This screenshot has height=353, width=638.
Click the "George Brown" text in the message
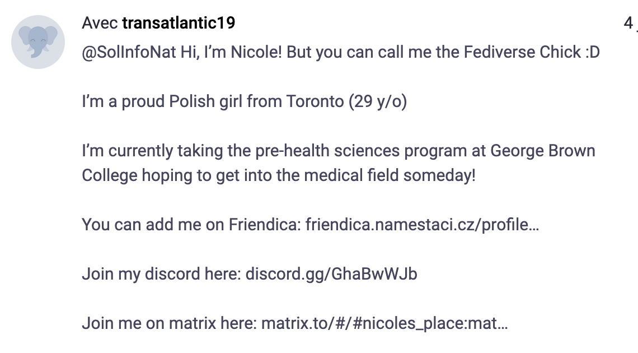coord(542,151)
